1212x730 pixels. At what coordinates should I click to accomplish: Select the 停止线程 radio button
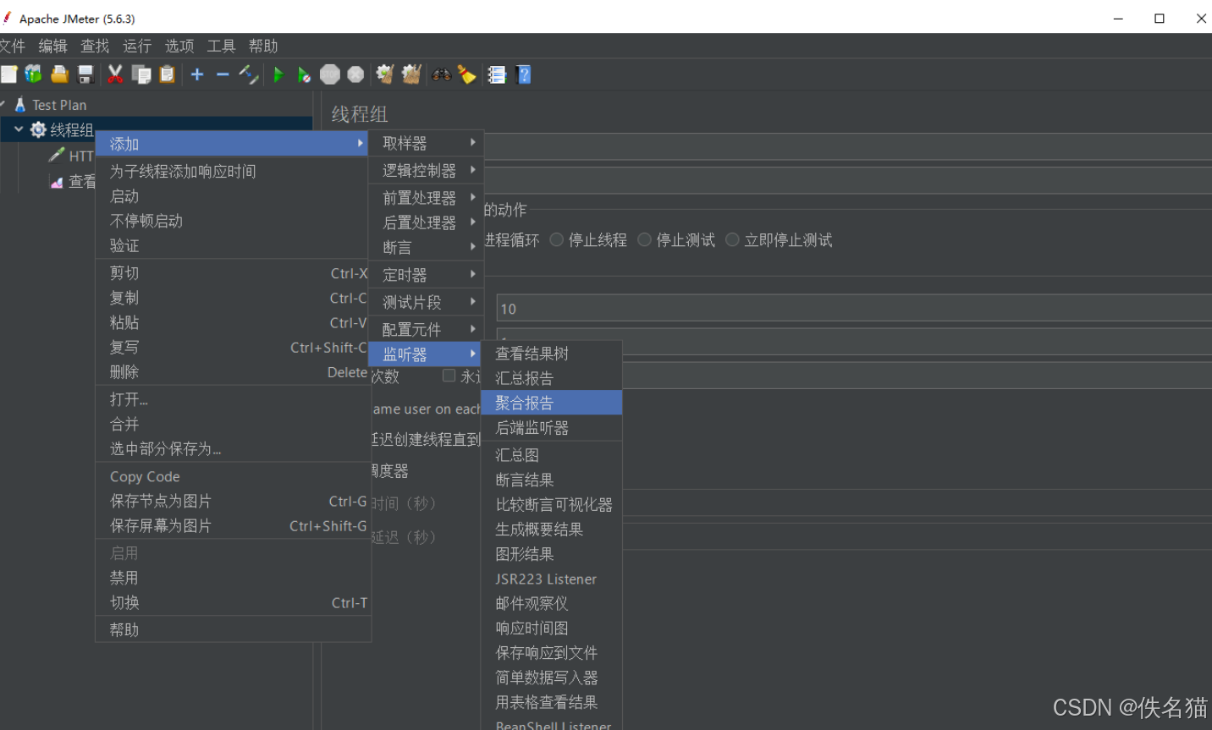pyautogui.click(x=556, y=239)
